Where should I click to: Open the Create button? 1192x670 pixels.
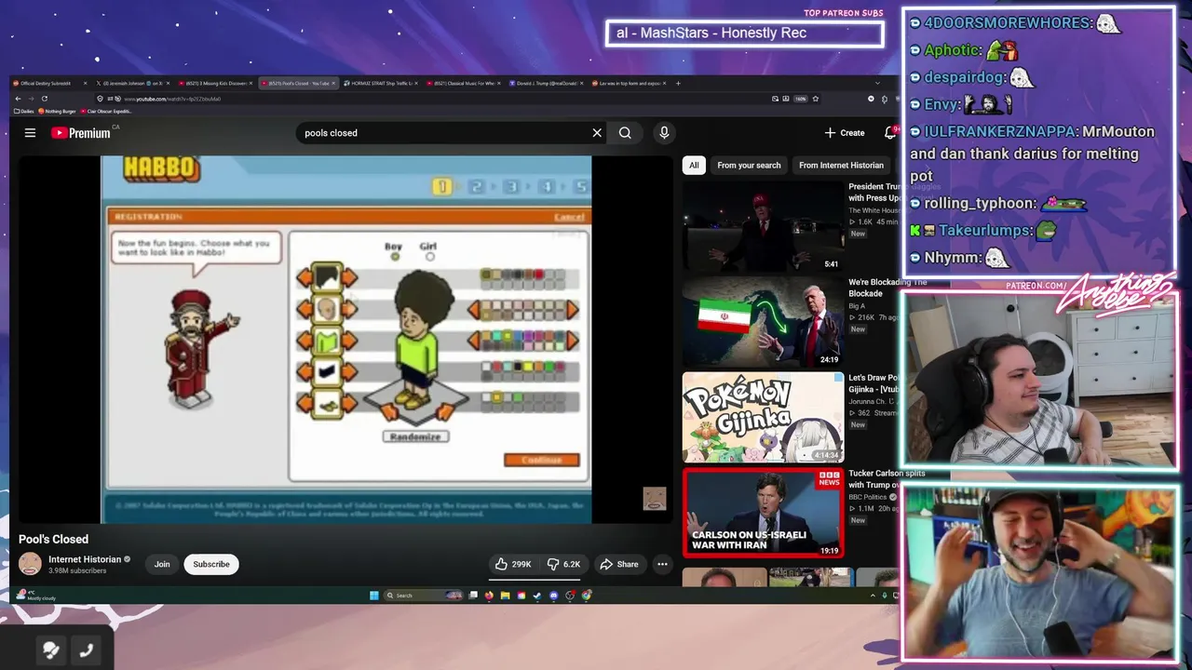(x=845, y=133)
